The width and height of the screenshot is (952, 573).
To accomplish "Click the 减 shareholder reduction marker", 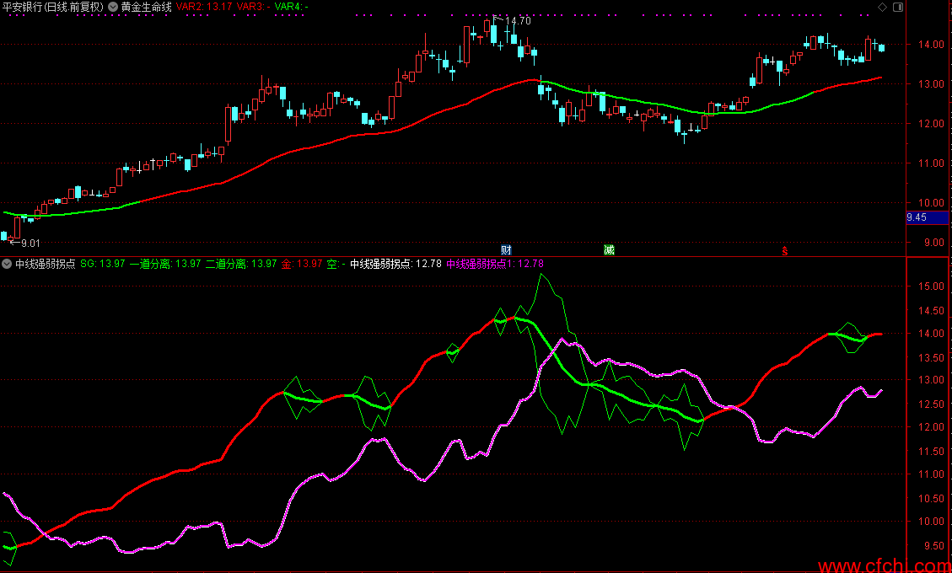I will pyautogui.click(x=609, y=250).
